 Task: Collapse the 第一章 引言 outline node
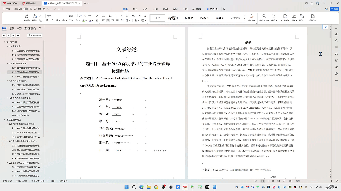[x=5, y=42]
